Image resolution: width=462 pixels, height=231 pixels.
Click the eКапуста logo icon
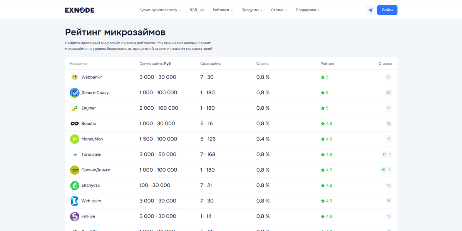click(x=75, y=186)
